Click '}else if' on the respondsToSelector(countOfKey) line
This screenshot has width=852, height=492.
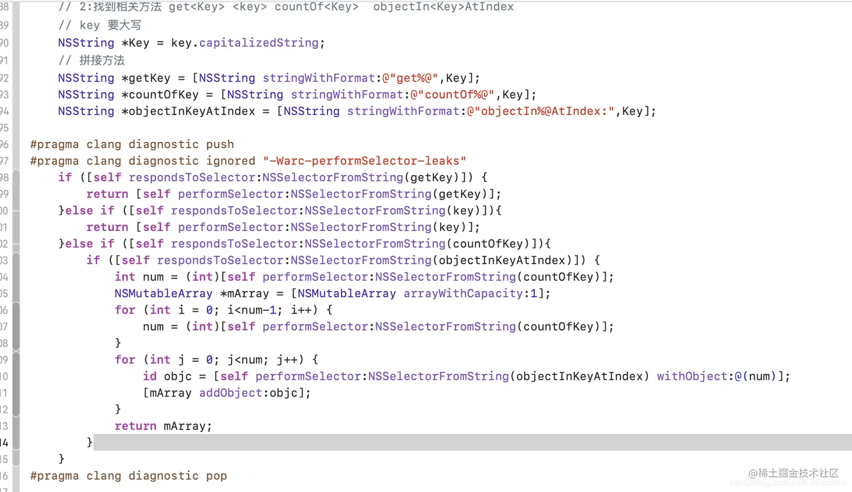pos(86,244)
